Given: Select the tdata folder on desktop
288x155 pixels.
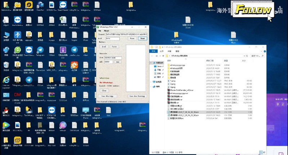Looking at the screenshot, I should click(63, 112).
